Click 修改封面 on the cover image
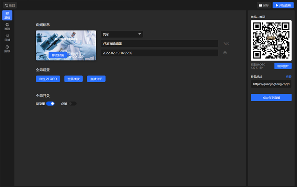Image resolution: width=297 pixels, height=187 pixels. [x=58, y=55]
